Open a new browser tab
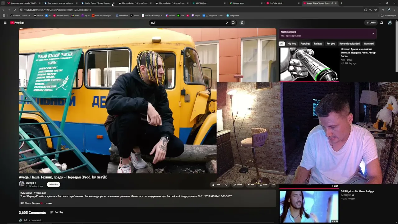 [341, 3]
